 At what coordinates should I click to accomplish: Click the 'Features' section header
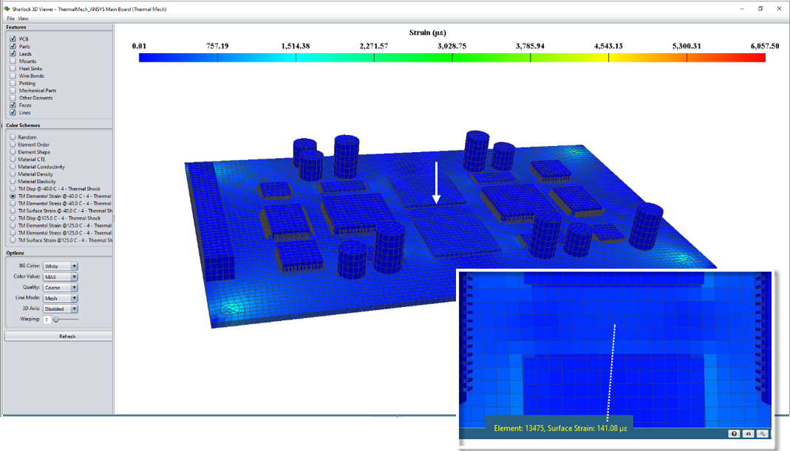[x=16, y=27]
